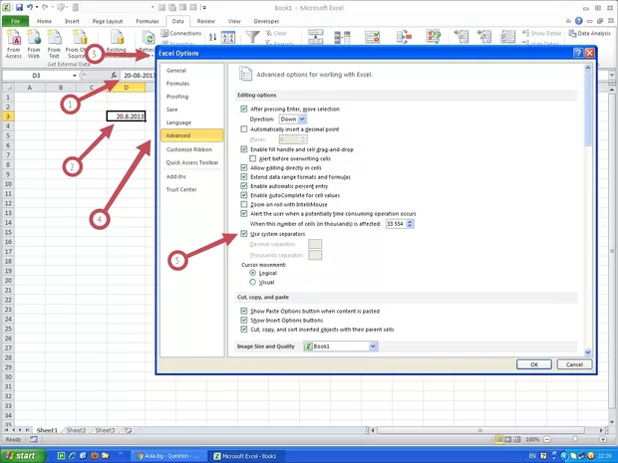The height and width of the screenshot is (463, 618).
Task: Click the Data Validation icon
Action: 372,37
